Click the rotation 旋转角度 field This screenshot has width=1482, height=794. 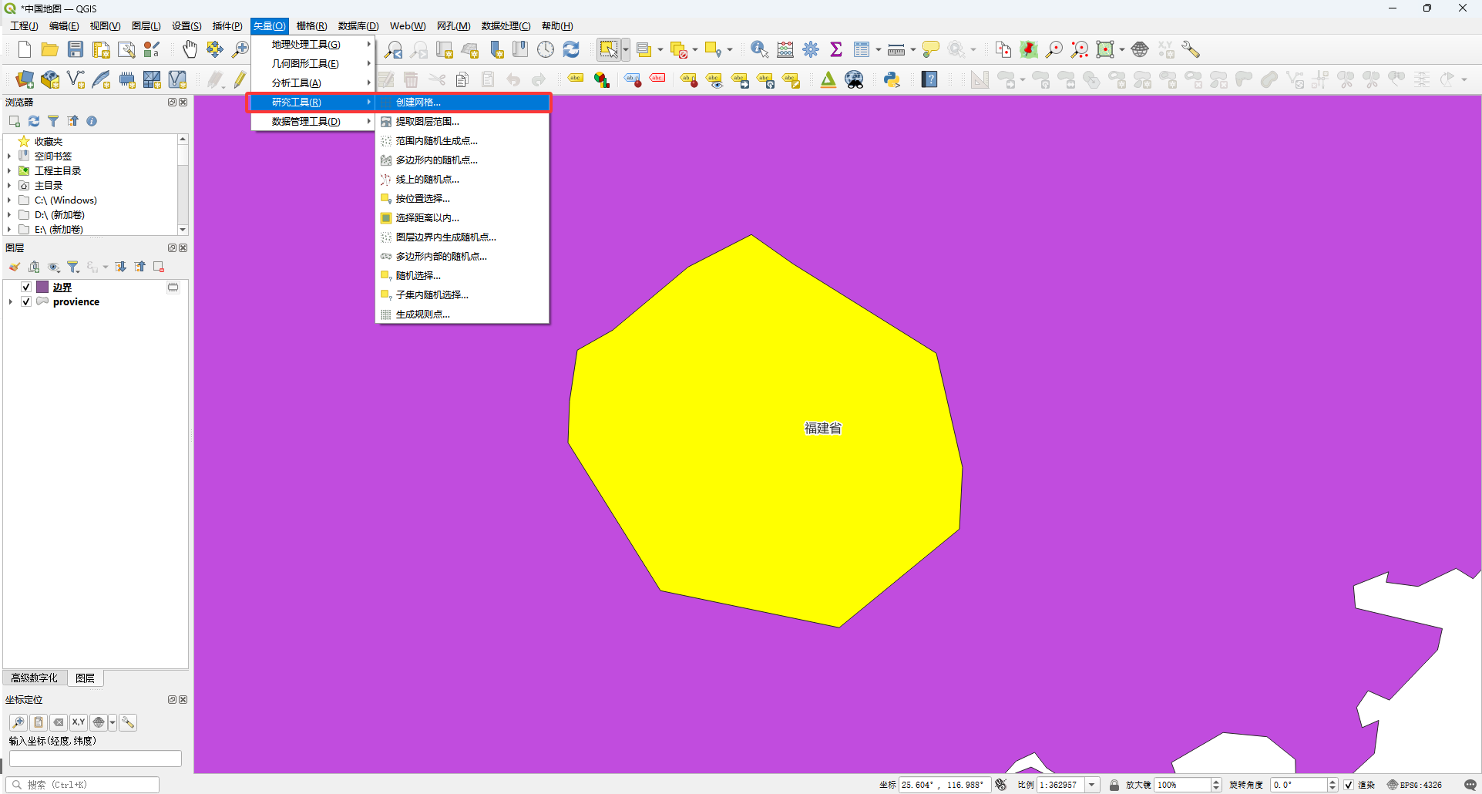point(1299,785)
